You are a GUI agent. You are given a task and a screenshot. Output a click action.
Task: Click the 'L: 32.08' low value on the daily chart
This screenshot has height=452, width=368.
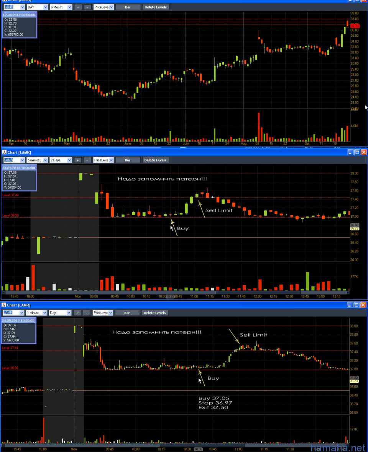point(11,27)
